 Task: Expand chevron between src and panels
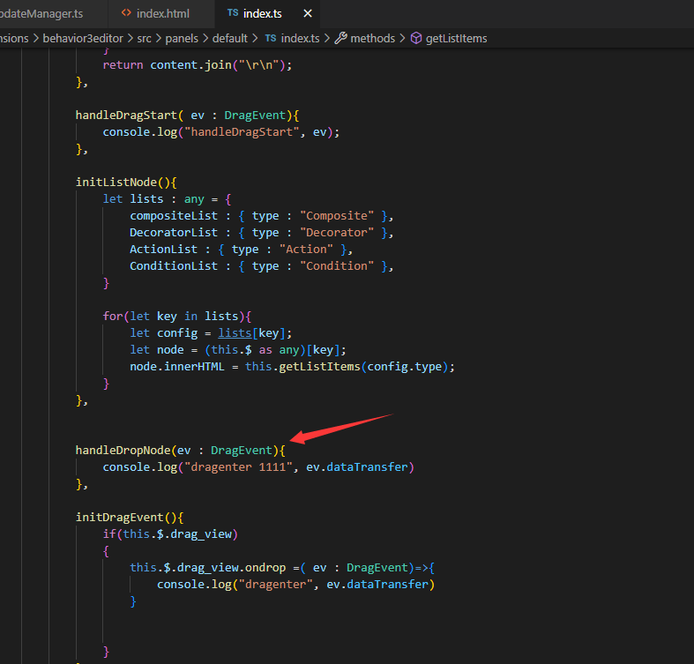[x=158, y=39]
